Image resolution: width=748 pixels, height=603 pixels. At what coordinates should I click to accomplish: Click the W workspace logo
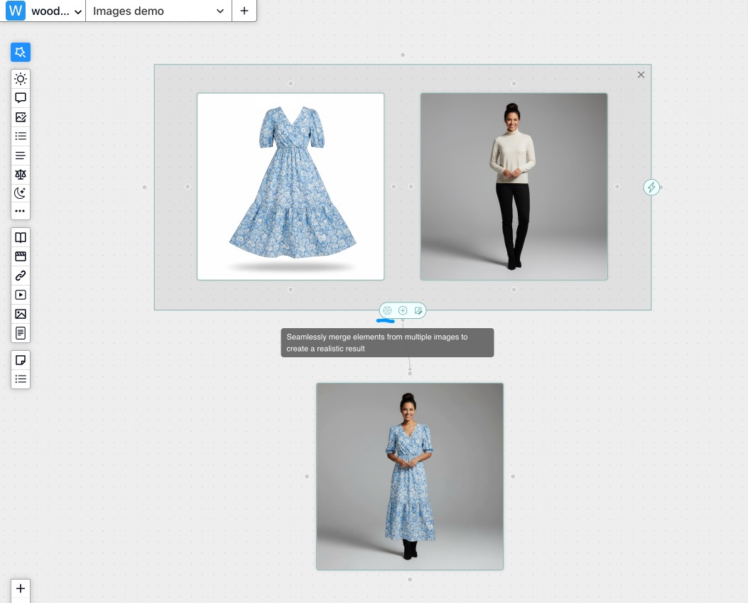tap(15, 11)
